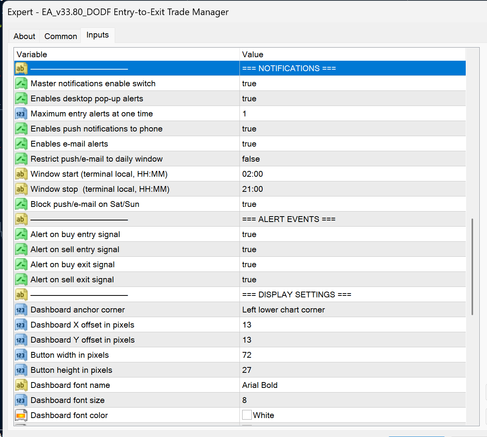Select the Variable column header
Screen dimensions: 487x437
click(127, 55)
